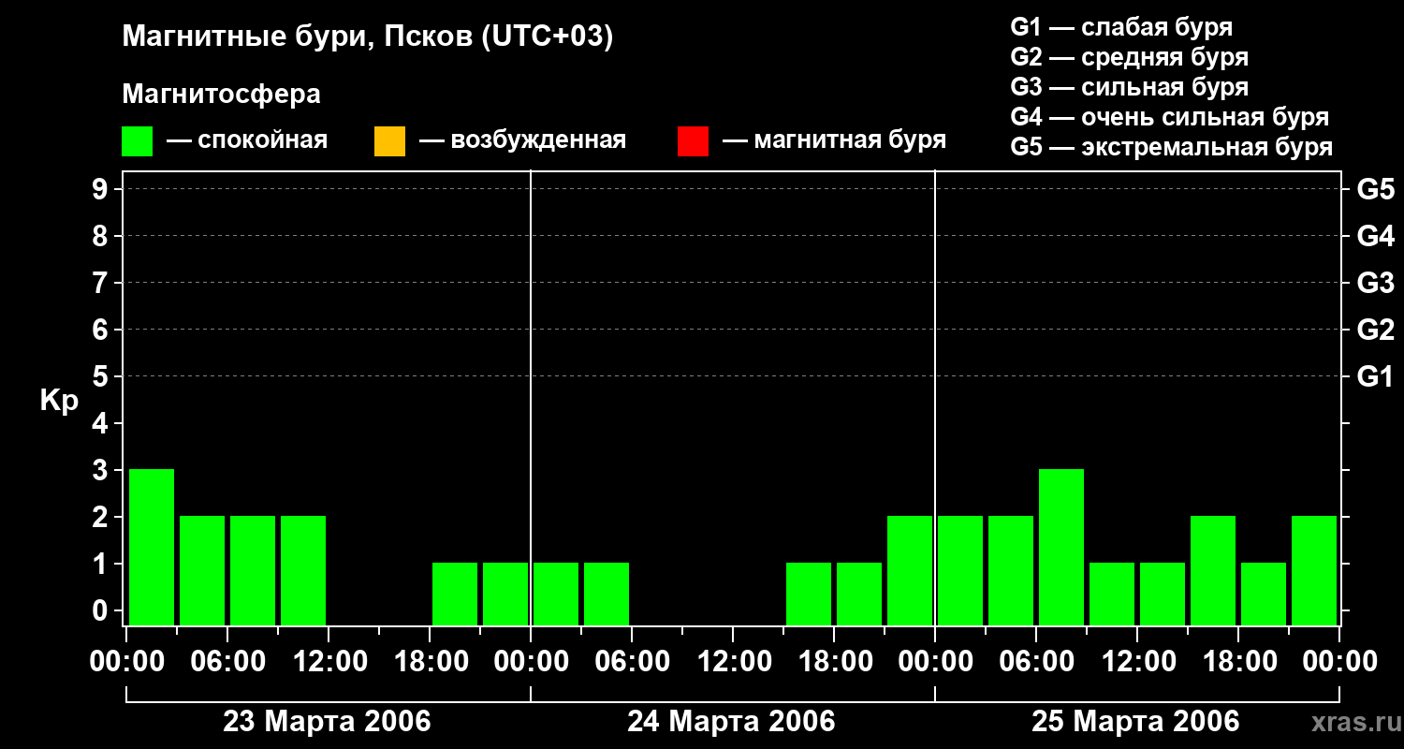Click the "Магнитосфера" legend heading
Viewport: 1404px width, 749px height.
point(221,95)
